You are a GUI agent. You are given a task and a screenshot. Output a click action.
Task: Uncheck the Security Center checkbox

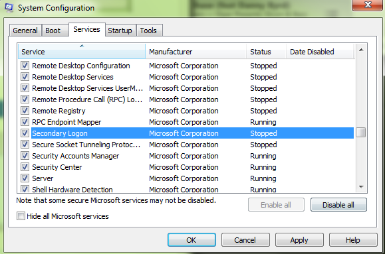coord(25,167)
